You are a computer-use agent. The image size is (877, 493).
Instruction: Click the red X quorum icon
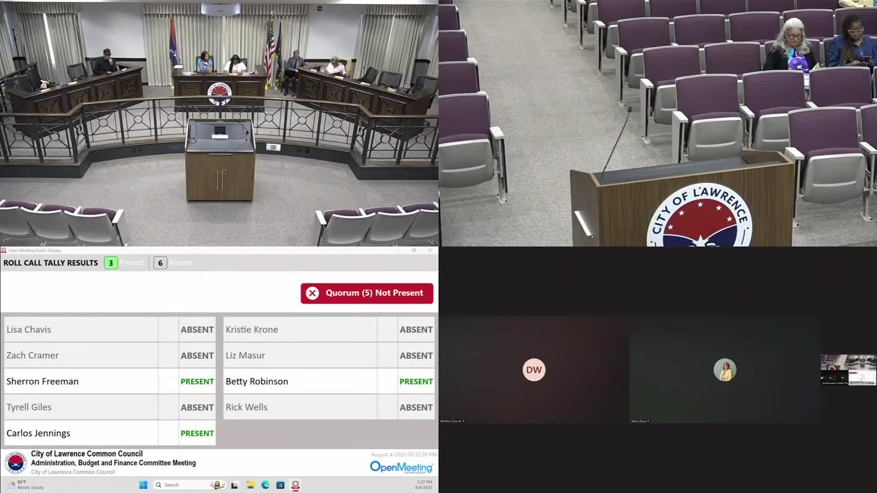(x=312, y=293)
